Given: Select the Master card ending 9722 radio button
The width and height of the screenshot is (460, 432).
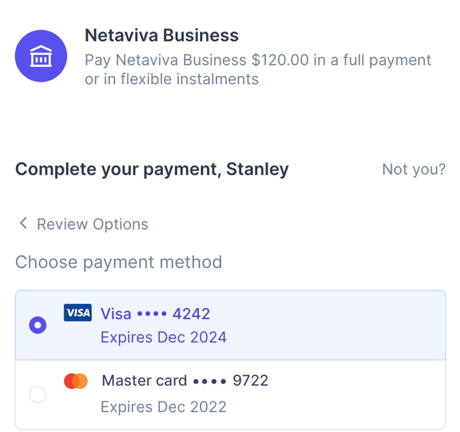Looking at the screenshot, I should [37, 395].
